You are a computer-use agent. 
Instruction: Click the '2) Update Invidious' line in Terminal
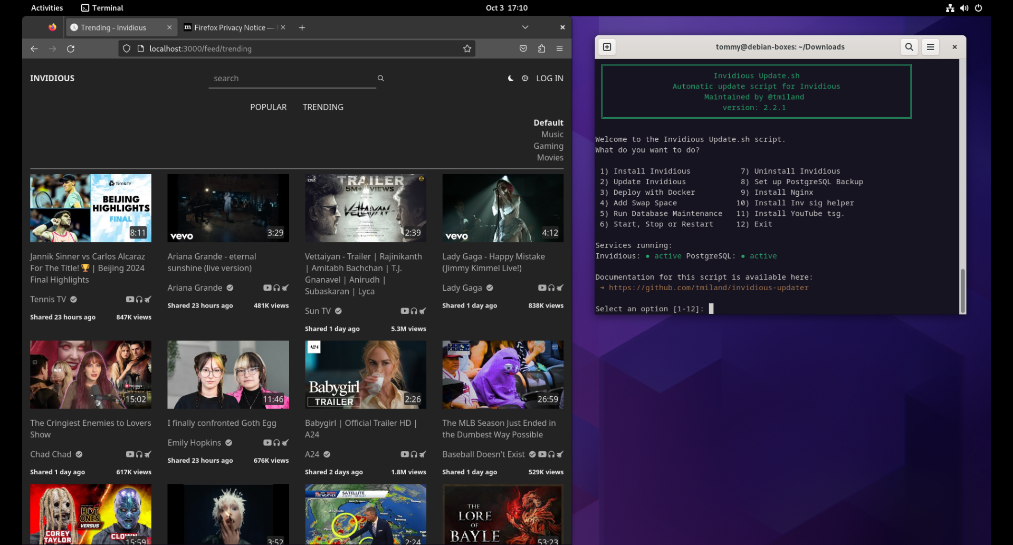pos(643,181)
